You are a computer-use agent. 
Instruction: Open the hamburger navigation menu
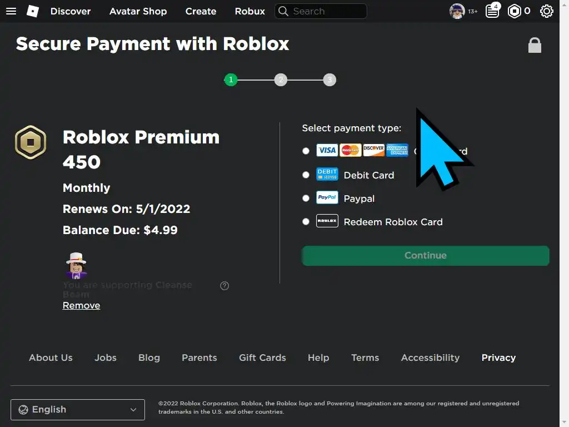click(x=11, y=11)
